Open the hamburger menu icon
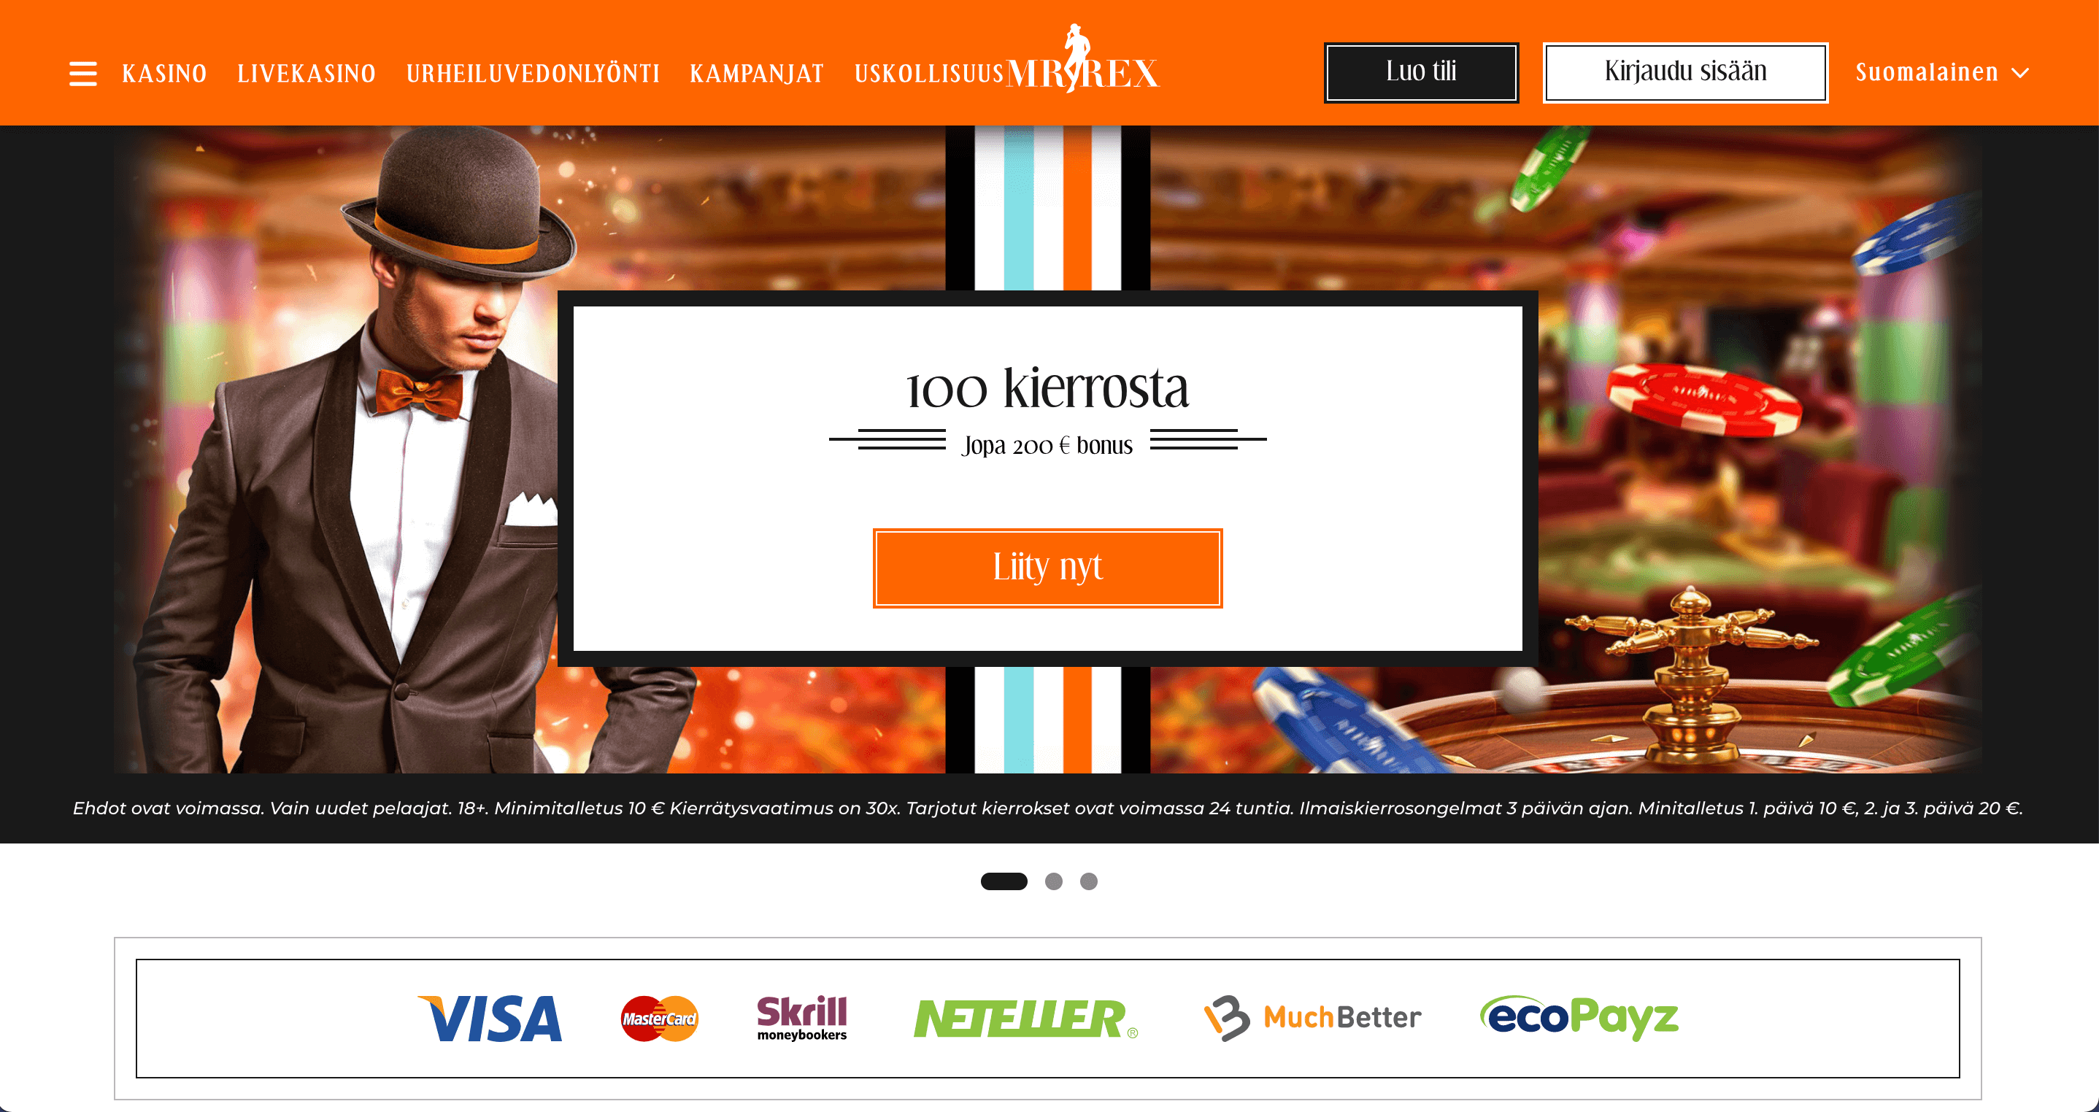Viewport: 2099px width, 1112px height. (82, 73)
